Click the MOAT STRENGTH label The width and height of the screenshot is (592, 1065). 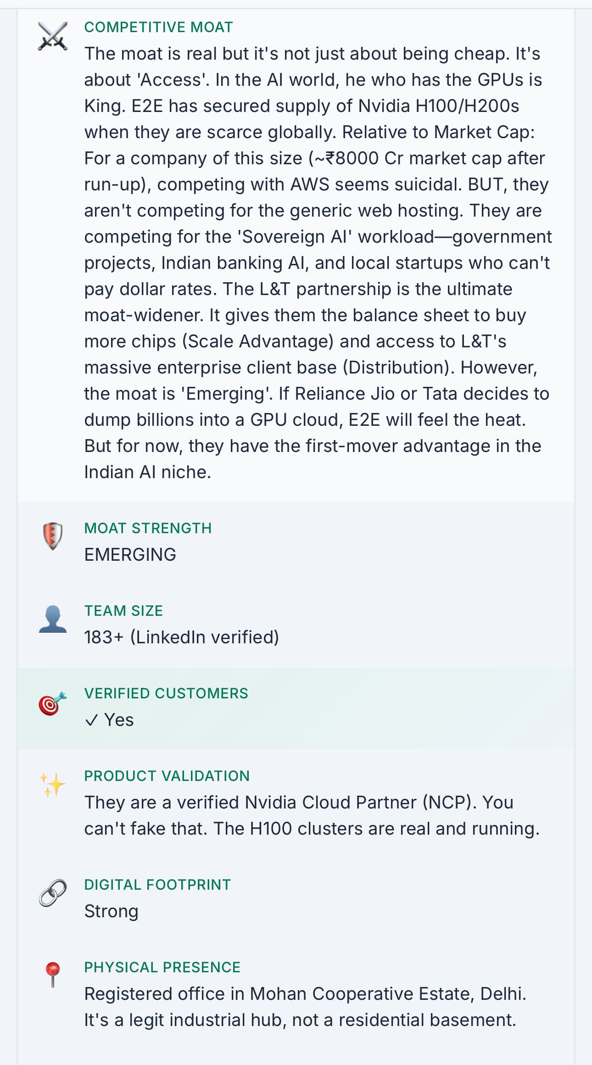coord(148,528)
